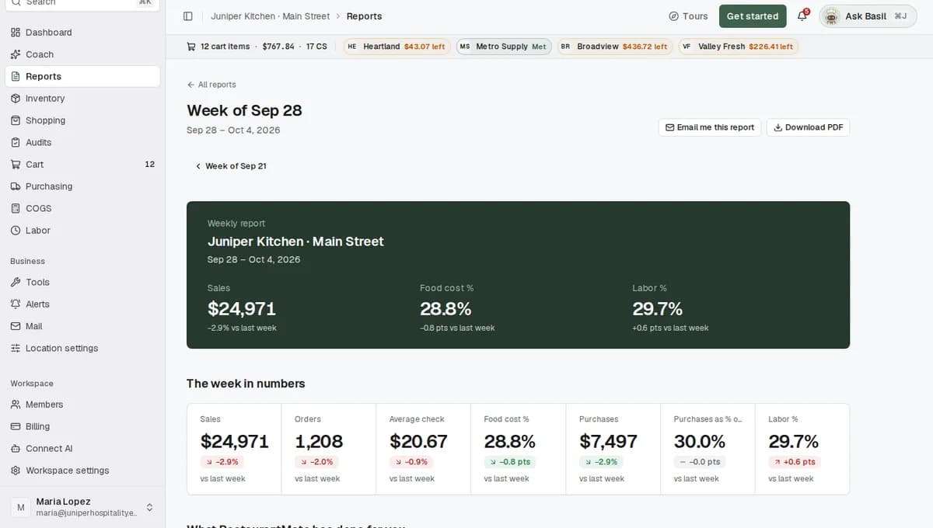Image resolution: width=933 pixels, height=528 pixels.
Task: Open the Maria Lopez account switcher chevron
Action: point(149,507)
